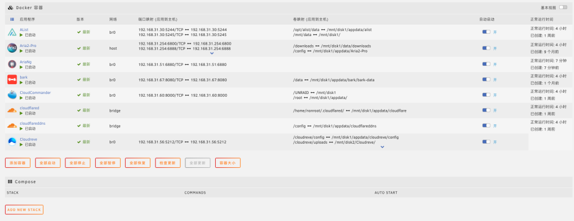Click the 全部恢复 button
The width and height of the screenshot is (574, 221).
pos(138,163)
